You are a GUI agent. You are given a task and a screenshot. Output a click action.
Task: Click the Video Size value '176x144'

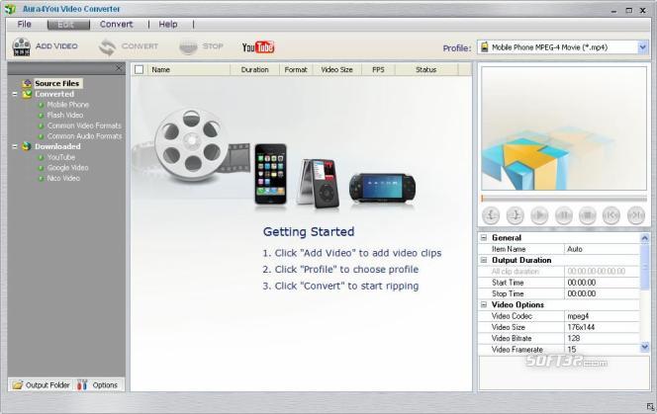point(602,327)
